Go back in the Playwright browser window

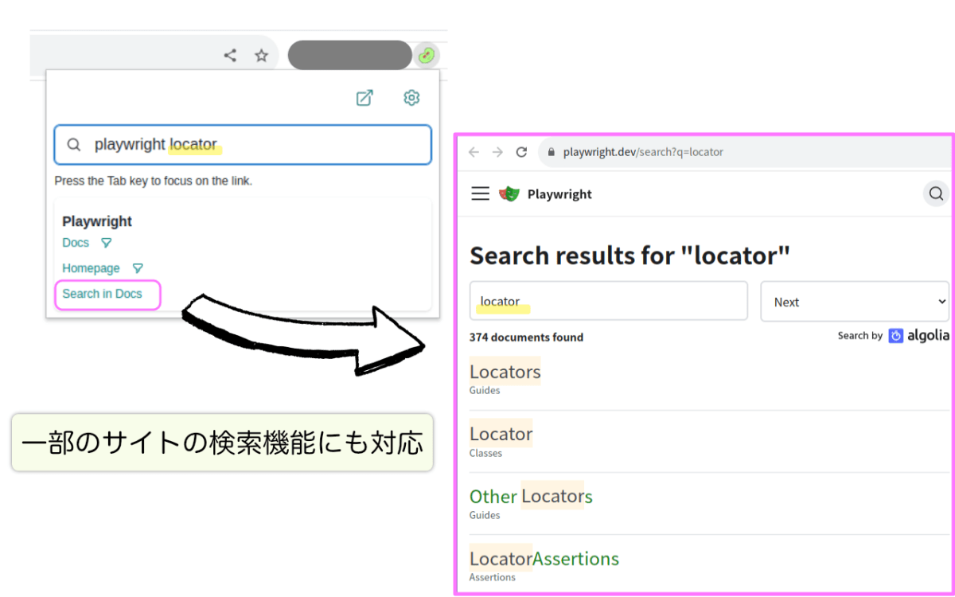pos(474,152)
